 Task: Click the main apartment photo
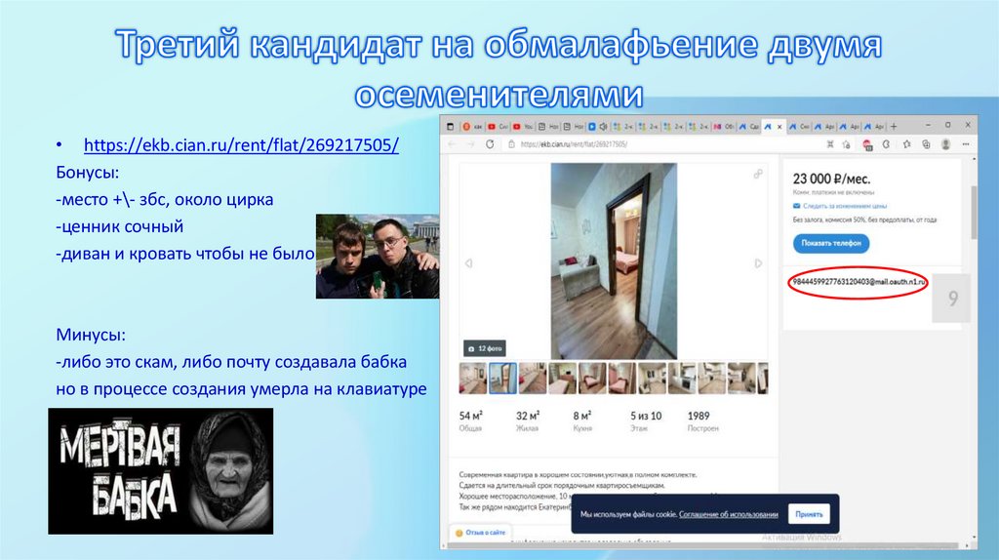(x=614, y=261)
